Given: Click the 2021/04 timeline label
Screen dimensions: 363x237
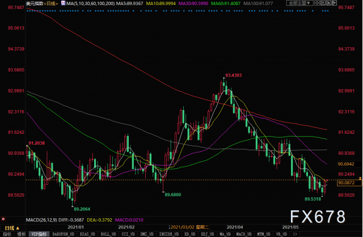Looking at the screenshot, I should point(235,227).
